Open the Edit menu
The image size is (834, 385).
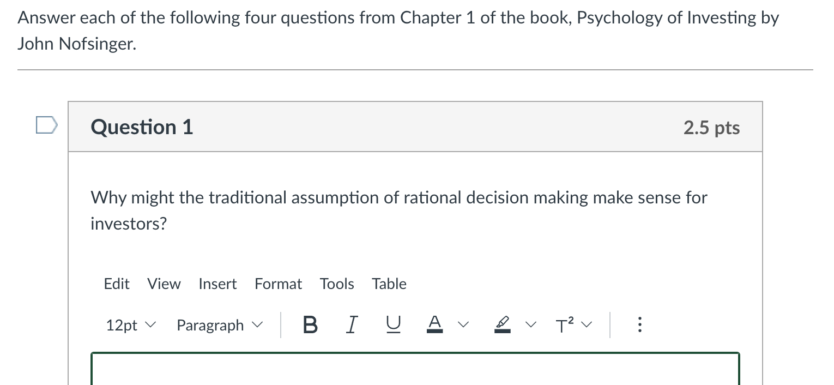(x=116, y=284)
